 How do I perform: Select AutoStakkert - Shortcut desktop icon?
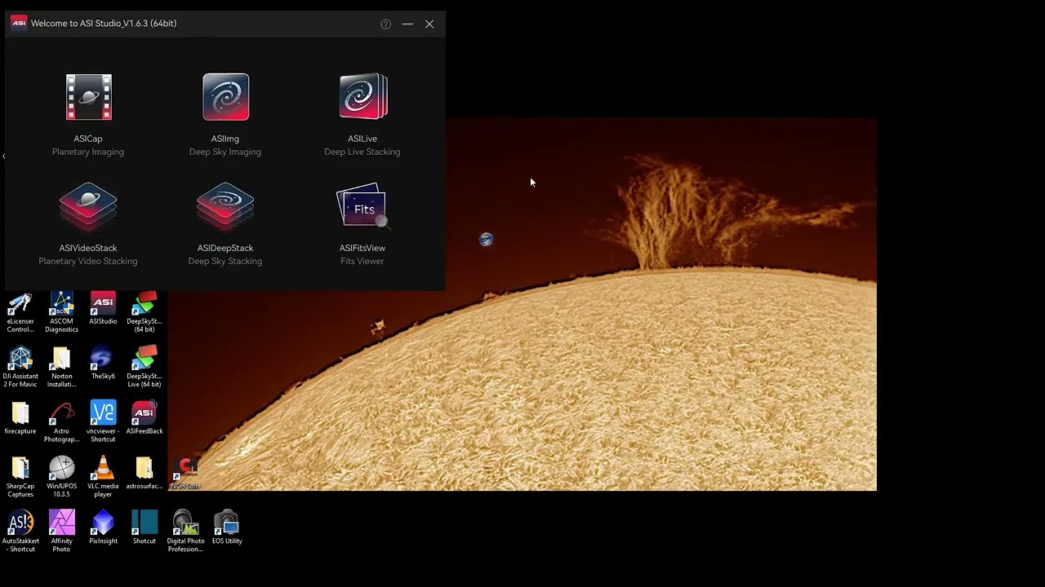point(20,532)
